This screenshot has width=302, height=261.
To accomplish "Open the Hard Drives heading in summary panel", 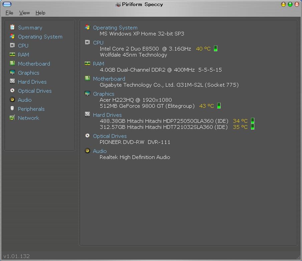I will (x=107, y=115).
